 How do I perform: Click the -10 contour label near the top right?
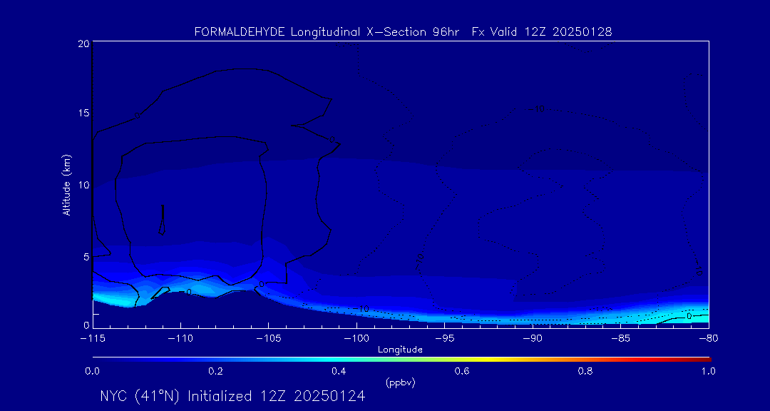click(536, 108)
